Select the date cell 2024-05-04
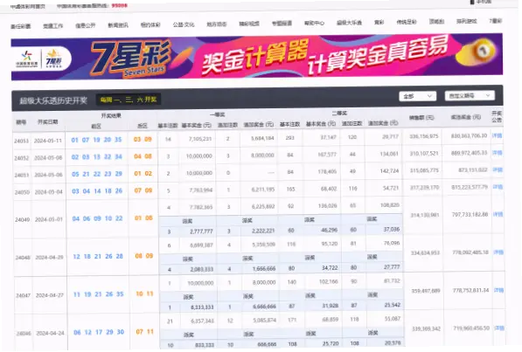 coord(49,192)
